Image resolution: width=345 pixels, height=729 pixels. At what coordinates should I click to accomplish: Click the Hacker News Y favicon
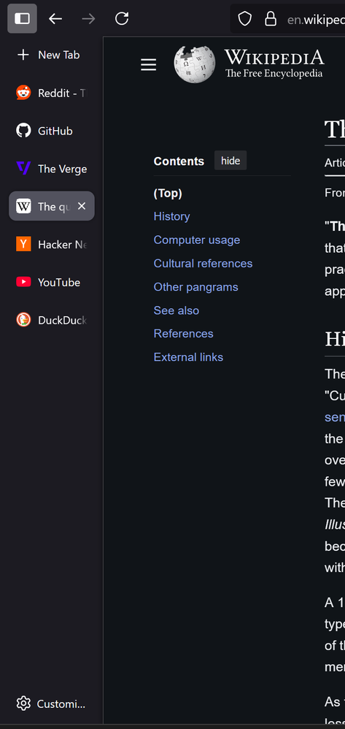coord(23,244)
